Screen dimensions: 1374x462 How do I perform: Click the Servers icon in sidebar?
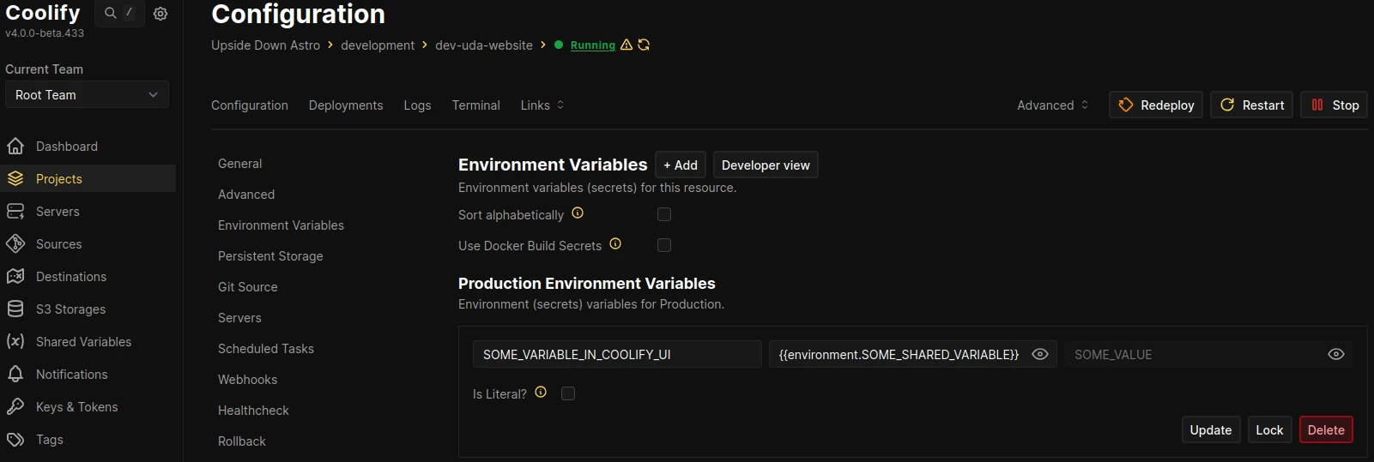click(x=15, y=212)
